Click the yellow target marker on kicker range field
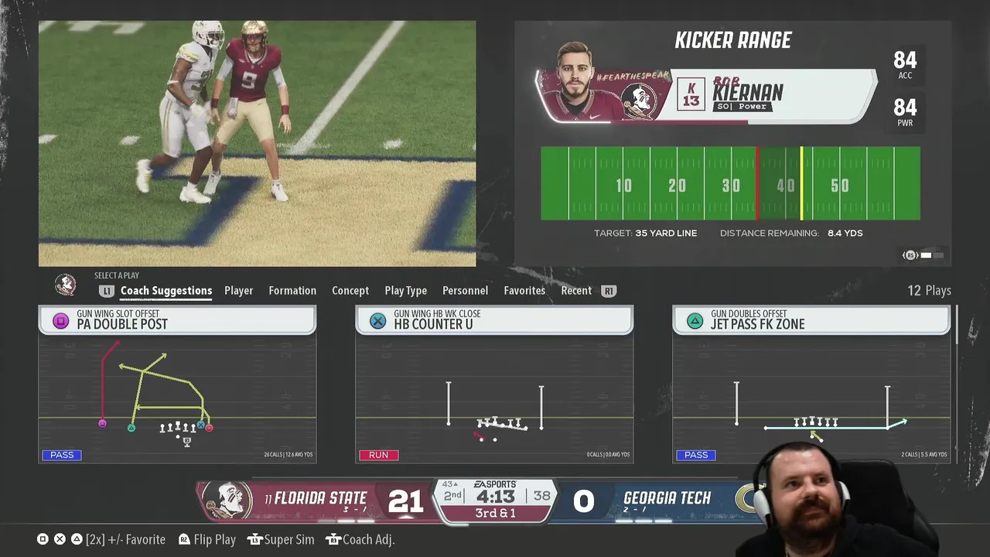990x557 pixels. tap(801, 183)
